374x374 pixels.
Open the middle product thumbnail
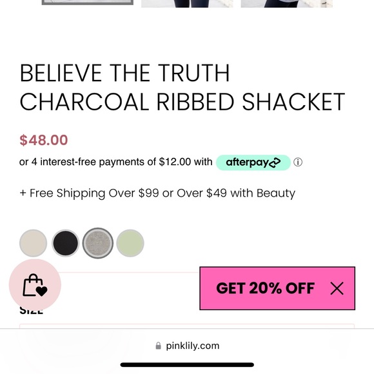coord(187,4)
